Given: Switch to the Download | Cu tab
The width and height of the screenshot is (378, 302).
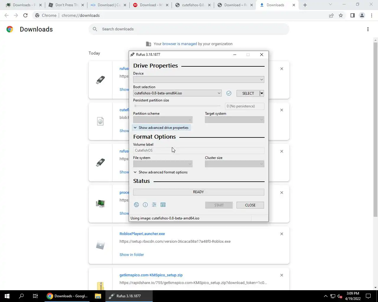Looking at the screenshot, I should tap(109, 5).
